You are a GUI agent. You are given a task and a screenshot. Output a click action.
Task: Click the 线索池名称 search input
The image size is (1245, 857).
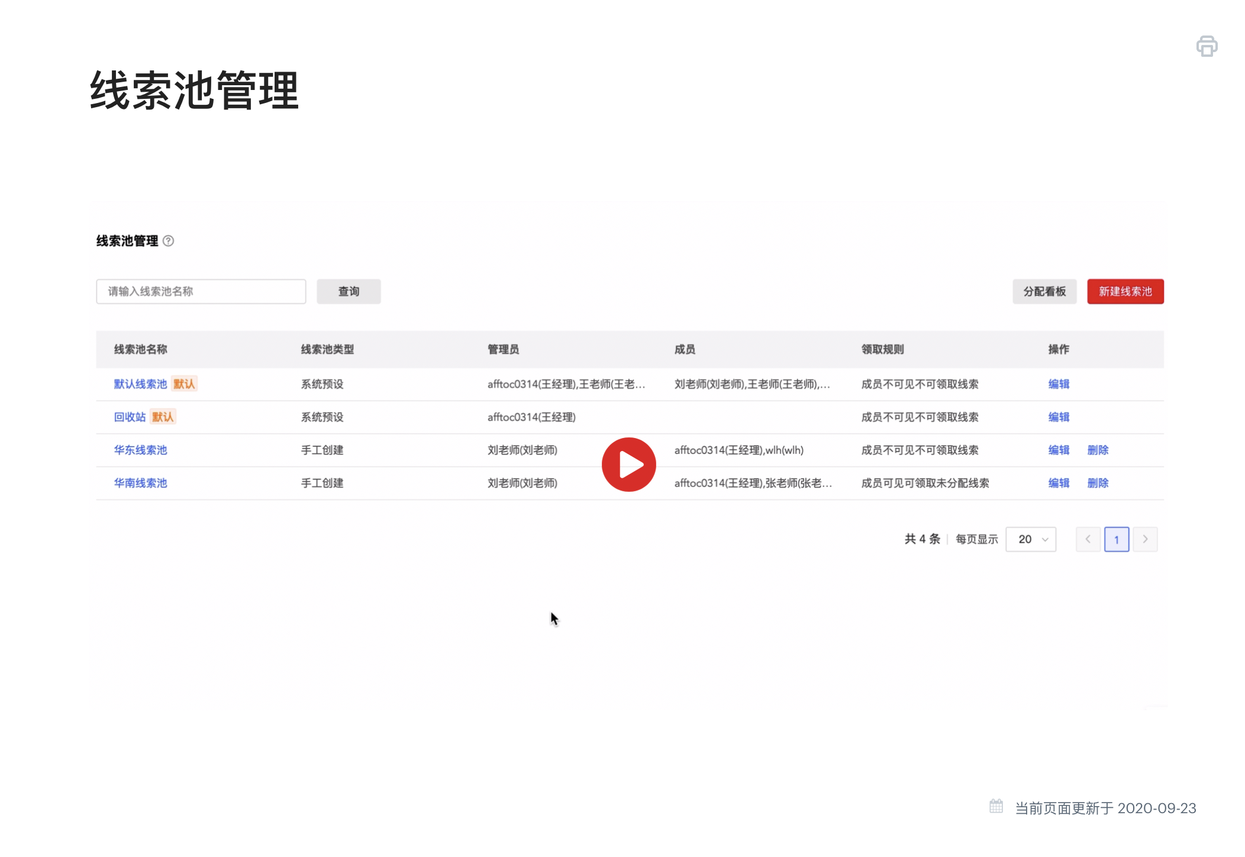201,291
